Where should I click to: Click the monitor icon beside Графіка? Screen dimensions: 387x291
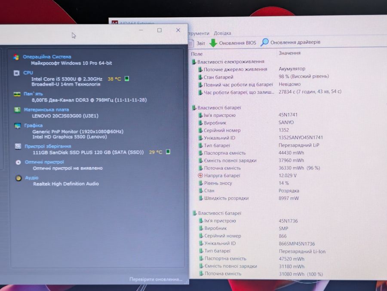click(18, 126)
